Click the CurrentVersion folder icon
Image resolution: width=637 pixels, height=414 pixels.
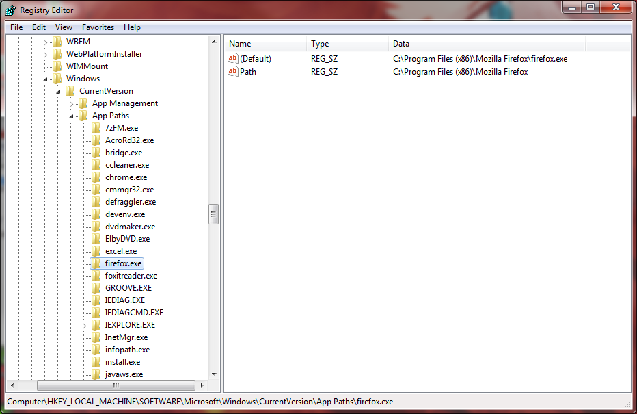70,91
